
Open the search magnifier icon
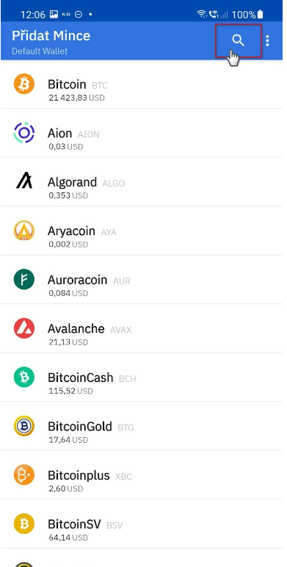pos(239,41)
